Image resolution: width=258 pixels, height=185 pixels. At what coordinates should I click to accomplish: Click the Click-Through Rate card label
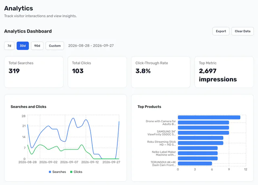pyautogui.click(x=152, y=63)
